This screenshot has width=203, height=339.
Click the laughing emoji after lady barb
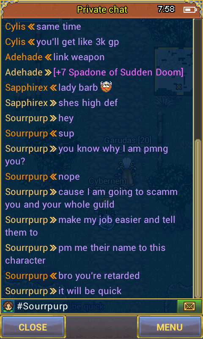coord(106,87)
